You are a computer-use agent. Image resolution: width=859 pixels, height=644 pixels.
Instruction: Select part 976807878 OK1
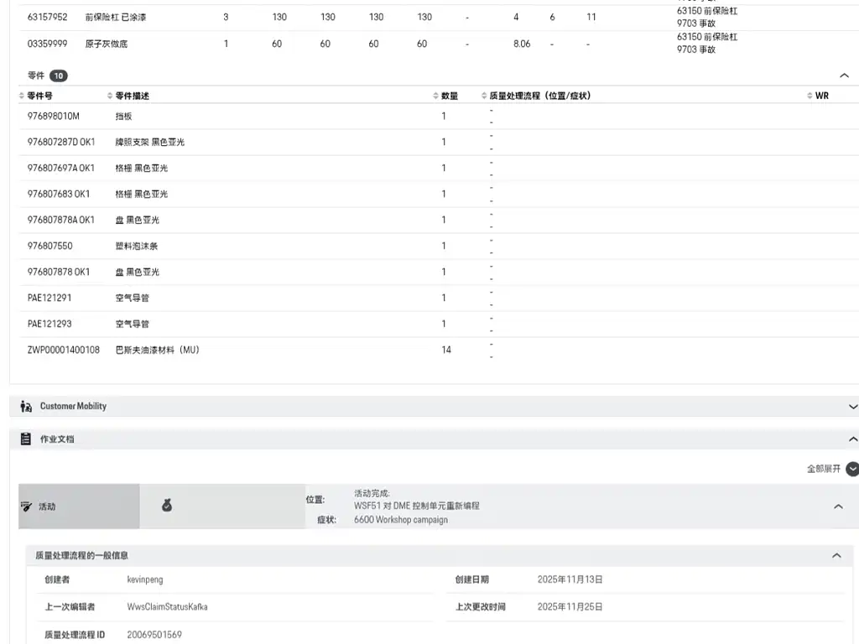point(59,272)
